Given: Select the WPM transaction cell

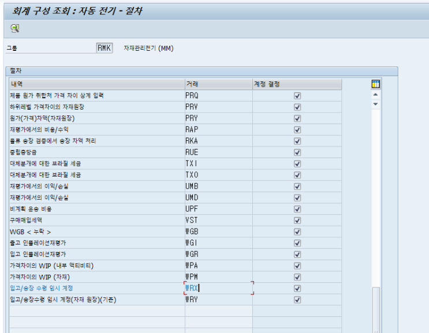Looking at the screenshot, I should pos(219,277).
